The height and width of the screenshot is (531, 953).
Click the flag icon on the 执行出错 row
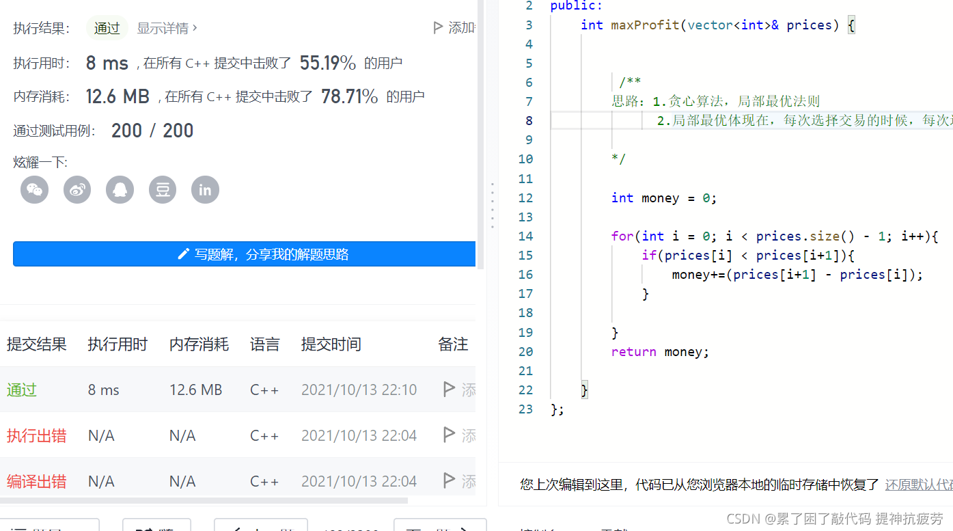click(449, 435)
